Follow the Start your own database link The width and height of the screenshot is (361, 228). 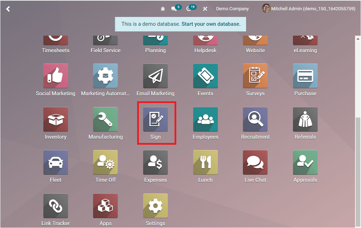(x=211, y=24)
